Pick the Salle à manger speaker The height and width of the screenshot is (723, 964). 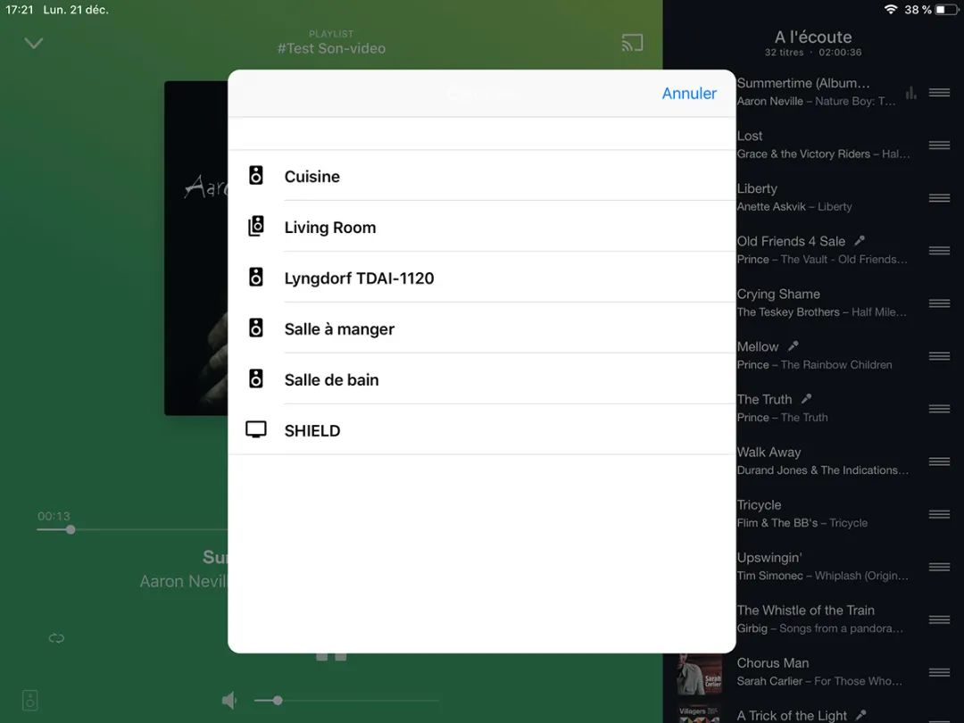click(339, 329)
